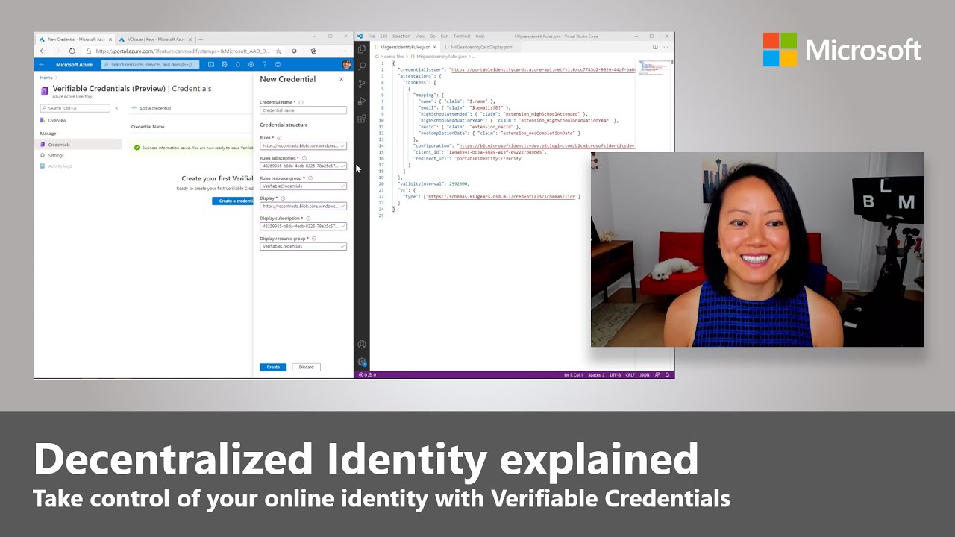Open new browser tab with plus
This screenshot has width=955, height=537.
(x=201, y=39)
